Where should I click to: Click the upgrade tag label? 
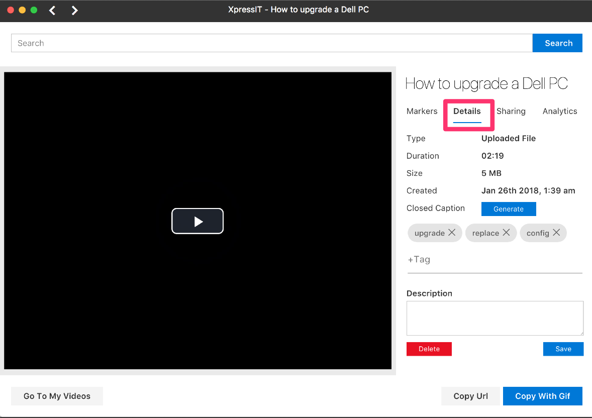[x=429, y=233]
